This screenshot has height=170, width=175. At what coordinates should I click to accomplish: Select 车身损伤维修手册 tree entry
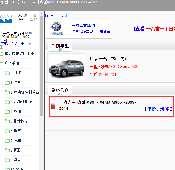19,53
